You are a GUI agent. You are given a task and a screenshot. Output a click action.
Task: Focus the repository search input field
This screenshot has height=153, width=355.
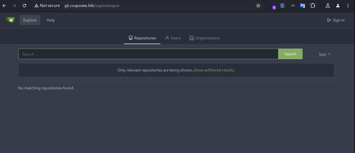coord(148,54)
